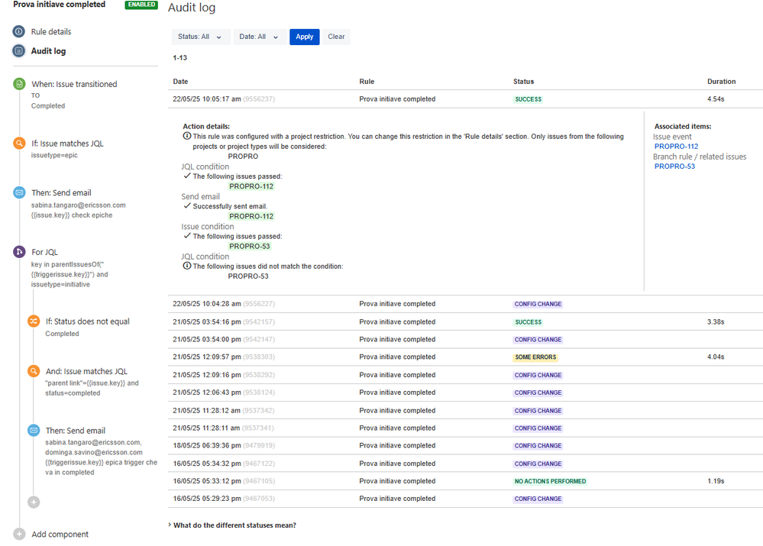Expand the 21/05/25 11:28:11 am log entry

[465, 428]
